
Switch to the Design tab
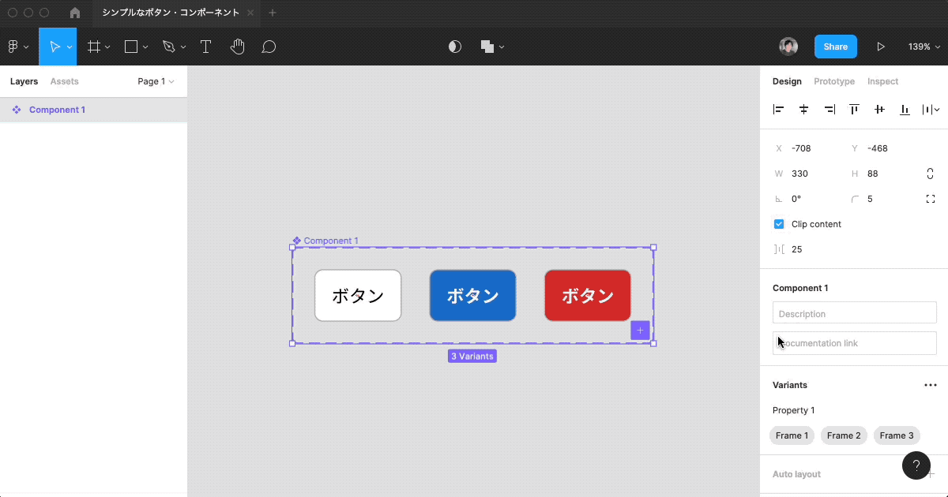tap(787, 81)
